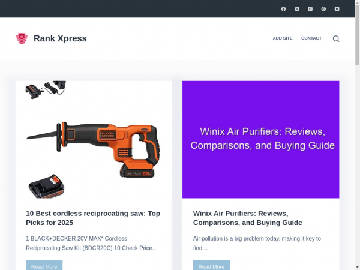Screen dimensions: 360x270
Task: Open 'Winix Air Purifiers: Reviews' article title
Action: (247, 218)
